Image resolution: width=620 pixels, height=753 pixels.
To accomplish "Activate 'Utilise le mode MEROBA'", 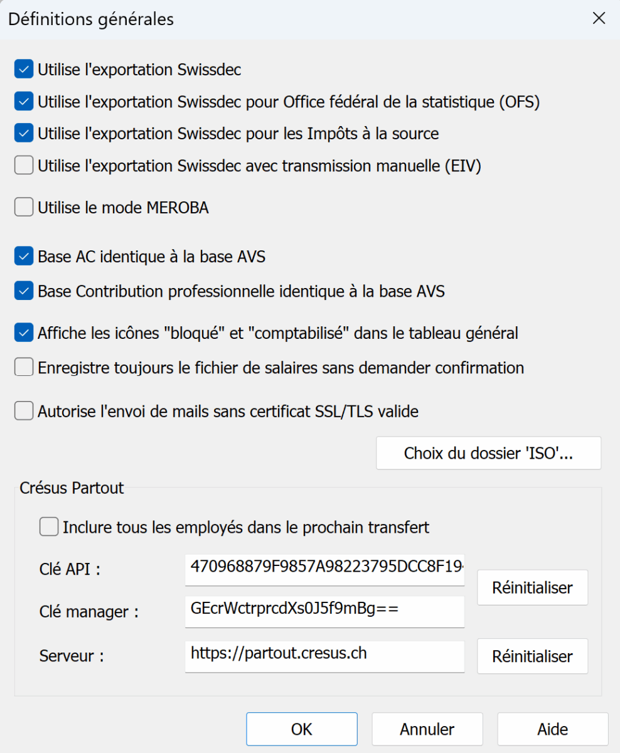I will click(23, 206).
